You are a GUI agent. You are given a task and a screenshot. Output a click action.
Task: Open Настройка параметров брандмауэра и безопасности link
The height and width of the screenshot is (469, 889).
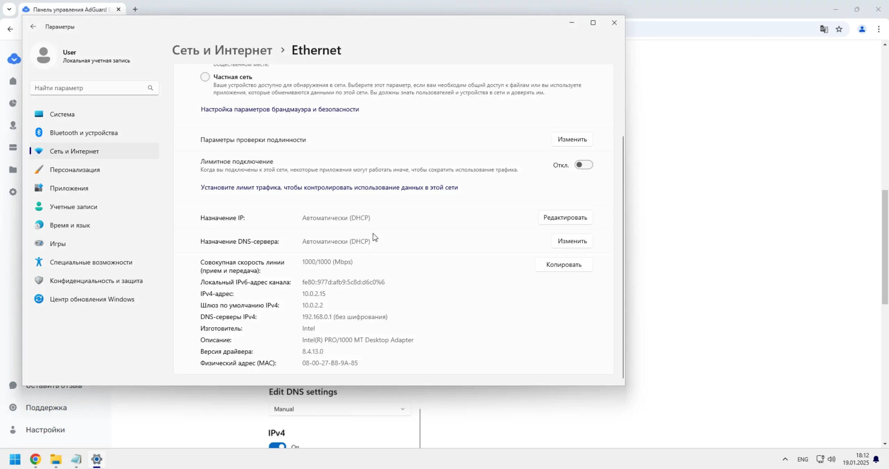pos(280,109)
